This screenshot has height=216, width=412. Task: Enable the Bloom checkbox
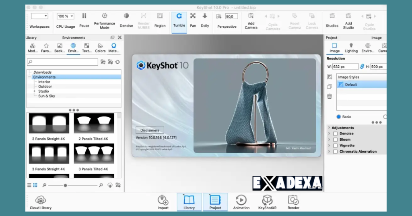pyautogui.click(x=335, y=140)
